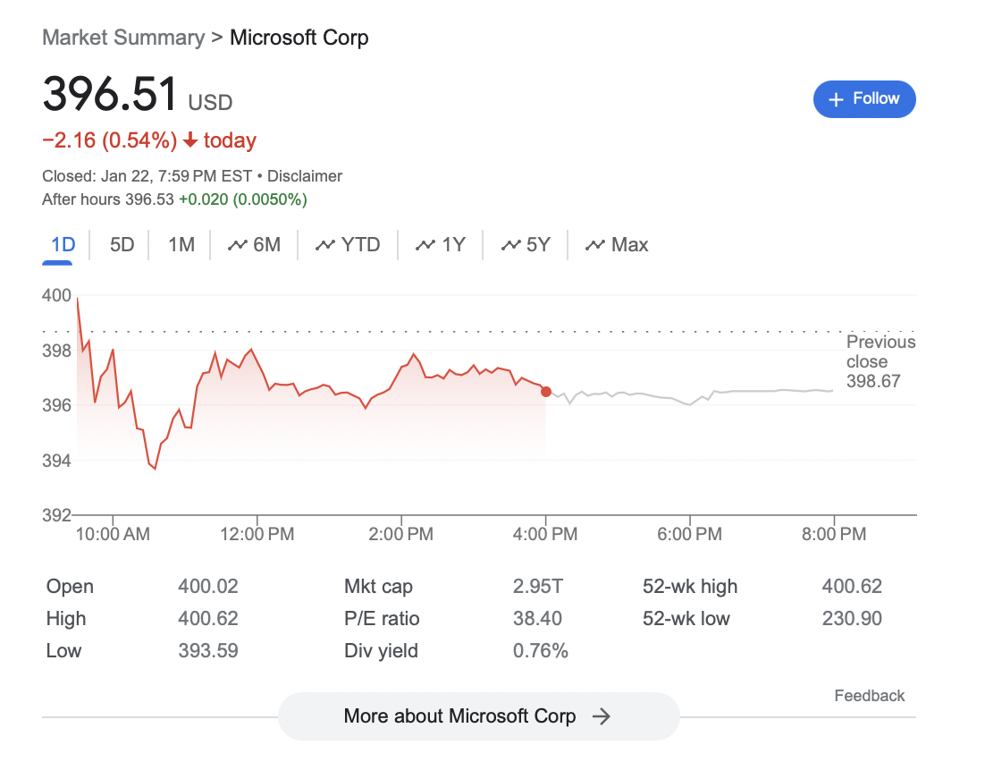Image resolution: width=985 pixels, height=762 pixels.
Task: Click the red down arrow icon
Action: point(189,141)
